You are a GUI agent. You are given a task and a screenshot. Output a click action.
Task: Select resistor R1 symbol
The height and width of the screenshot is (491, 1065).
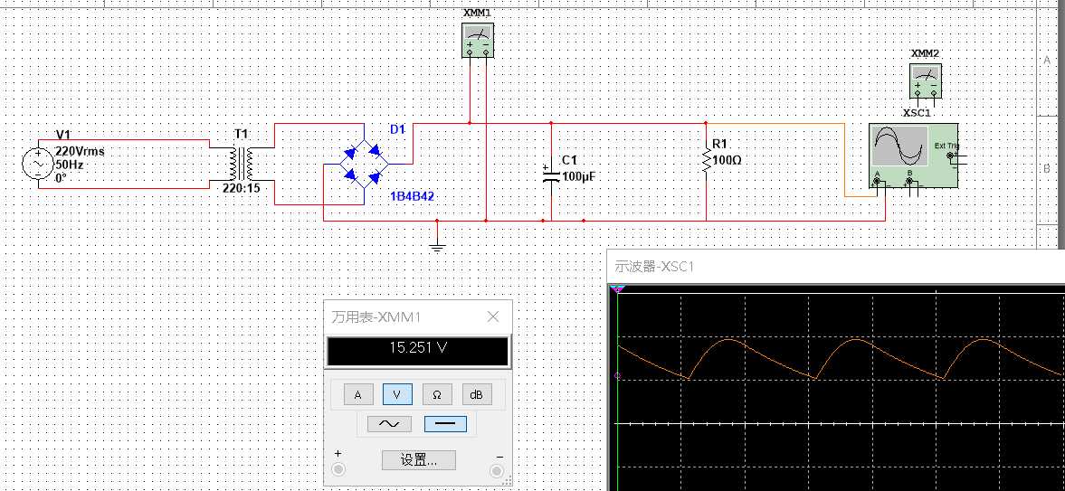pyautogui.click(x=707, y=159)
